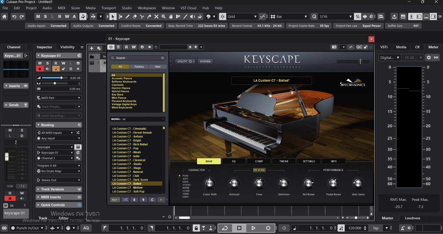Open the Transport menu

click(109, 8)
